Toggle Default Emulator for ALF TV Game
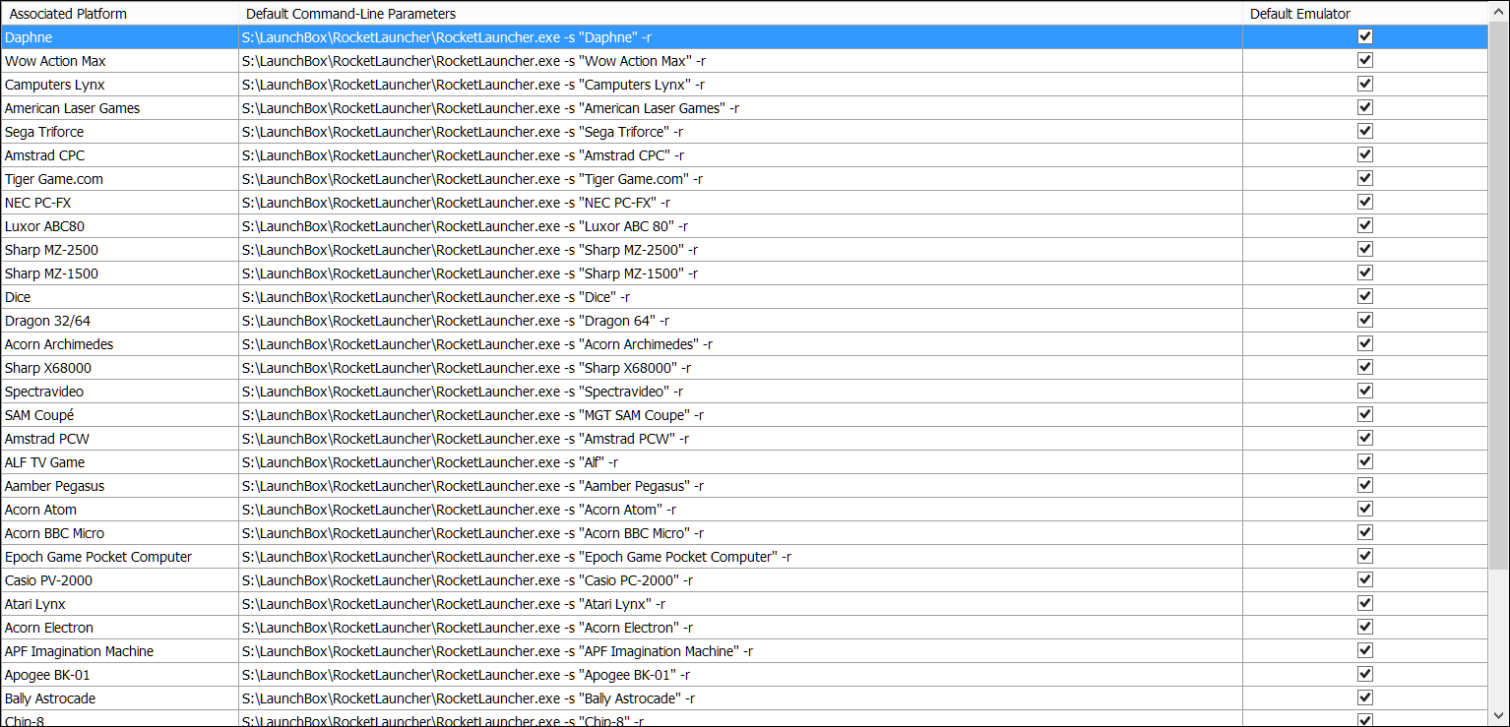The width and height of the screenshot is (1510, 727). click(1365, 461)
